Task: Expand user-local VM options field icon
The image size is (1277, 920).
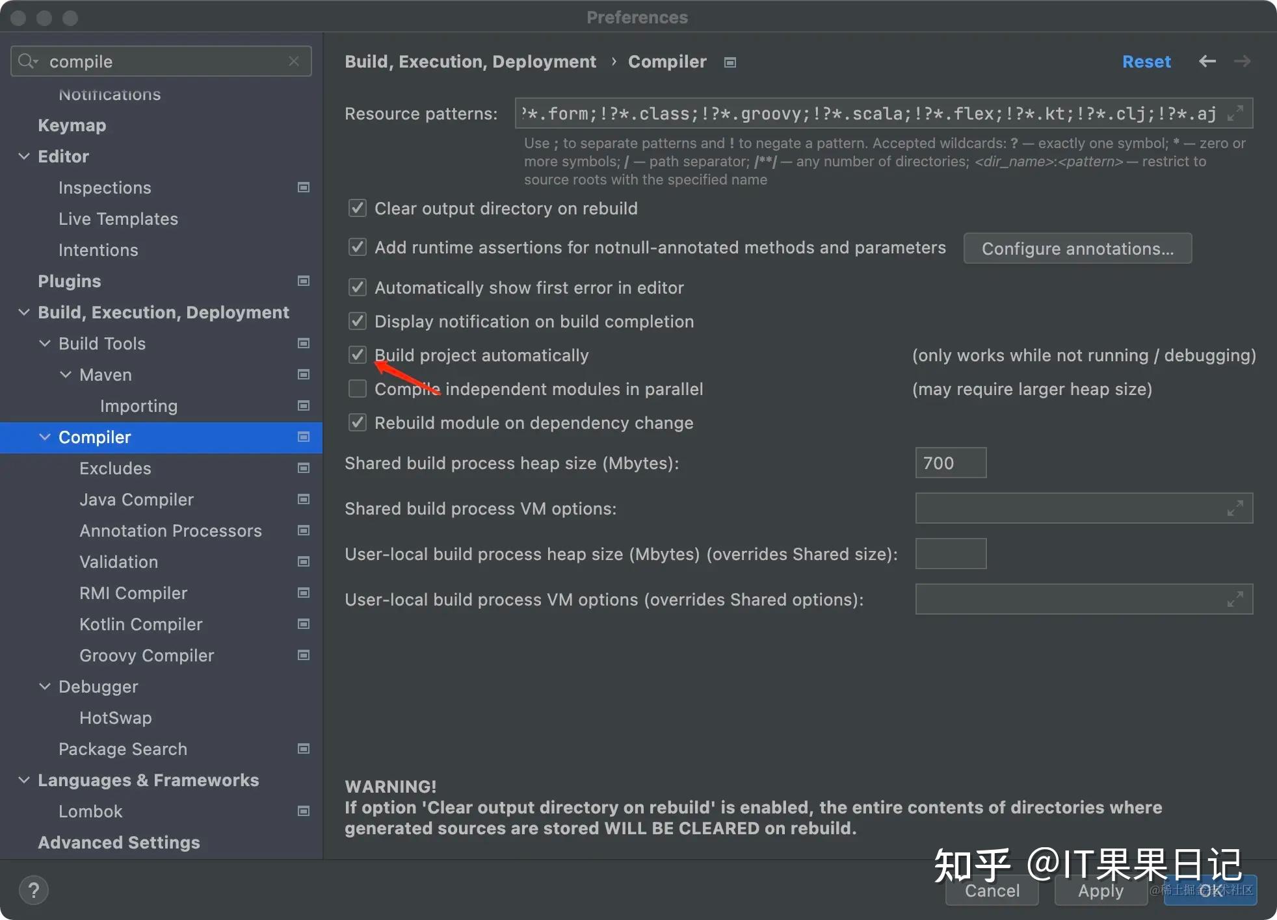Action: 1236,599
